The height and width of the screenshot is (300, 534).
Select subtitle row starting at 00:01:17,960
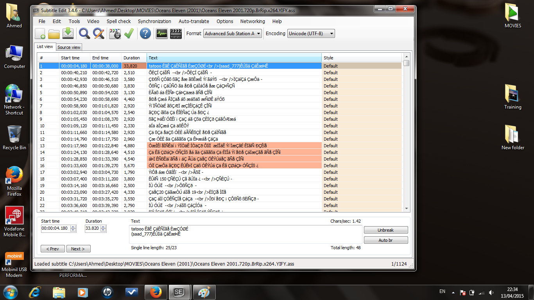point(220,146)
